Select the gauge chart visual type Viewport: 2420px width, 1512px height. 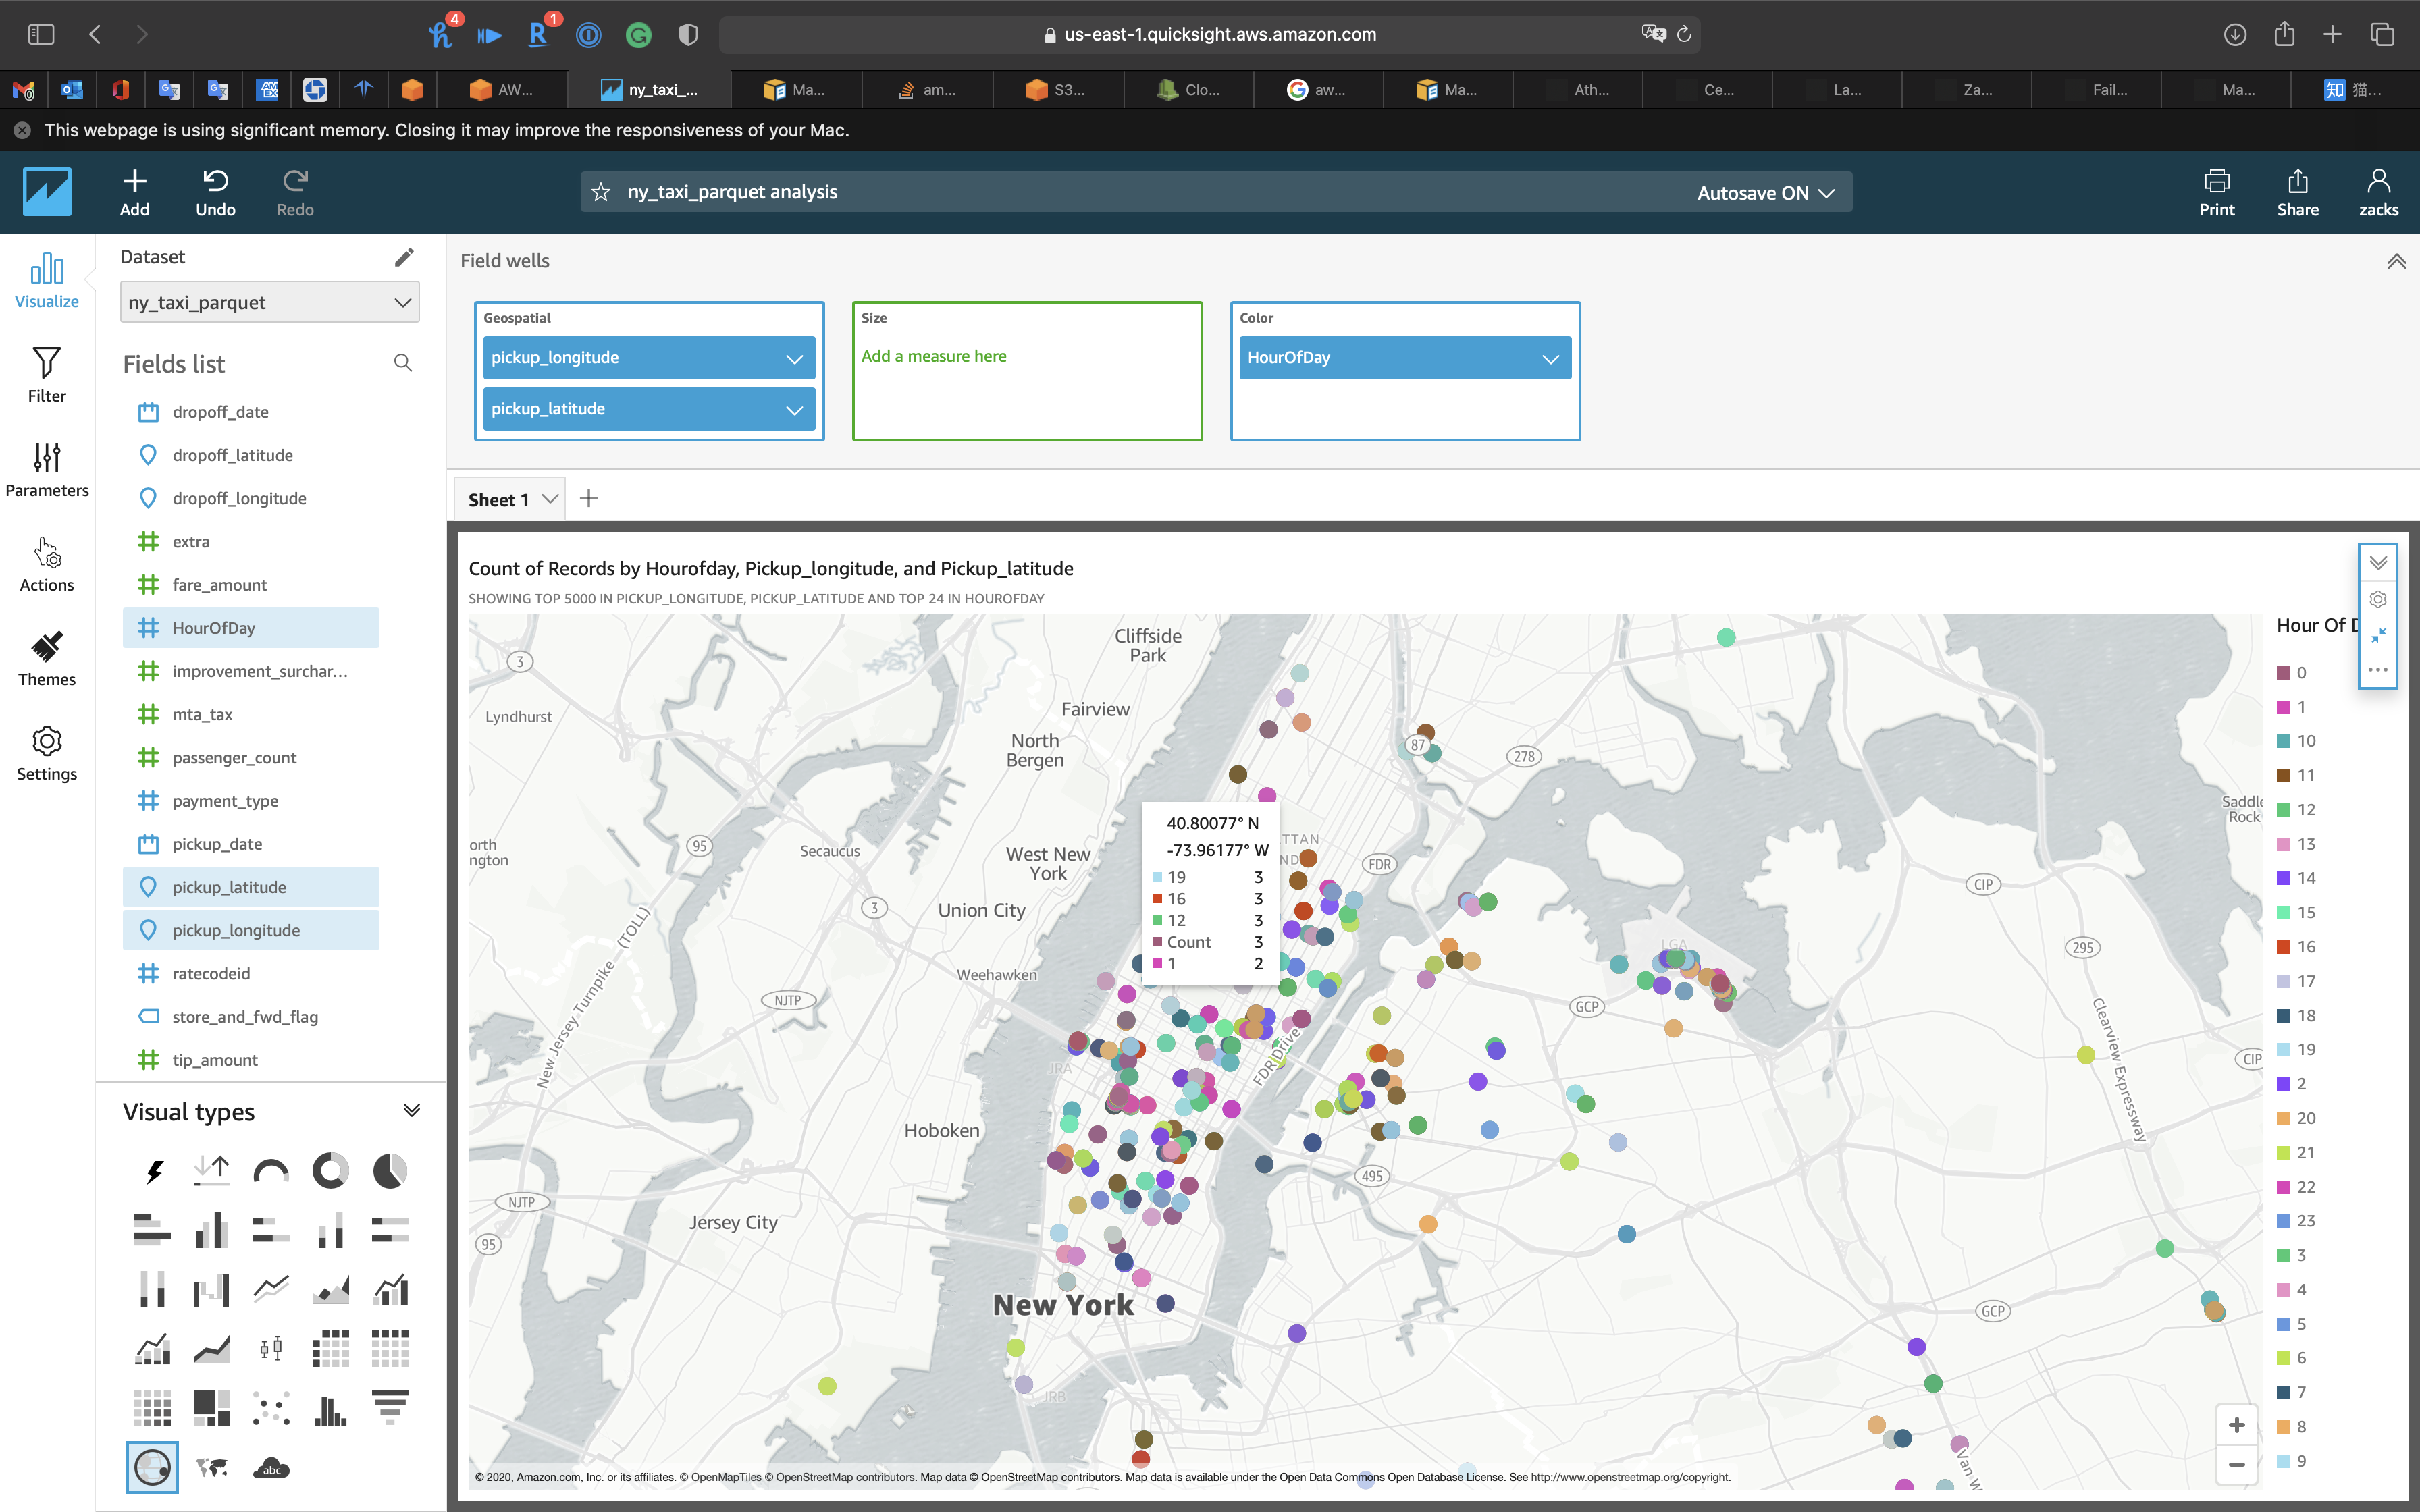[271, 1170]
